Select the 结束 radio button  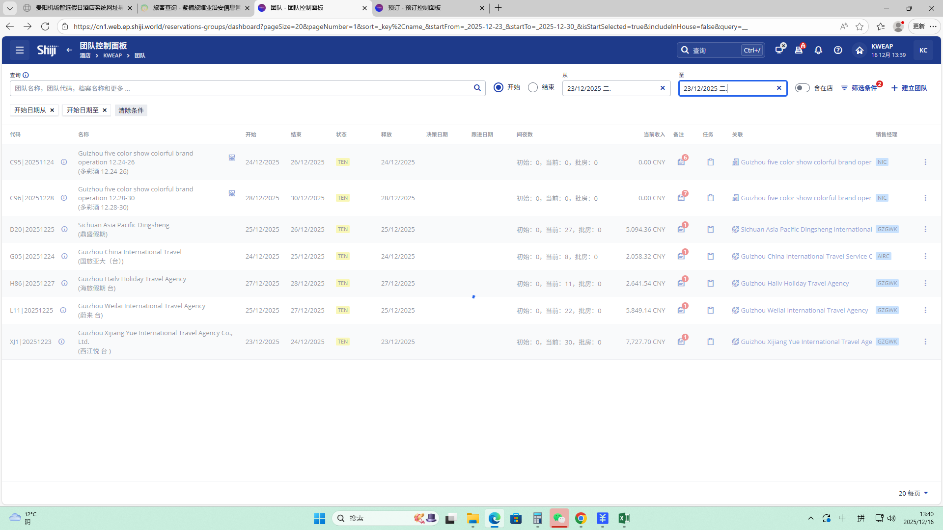tap(533, 87)
